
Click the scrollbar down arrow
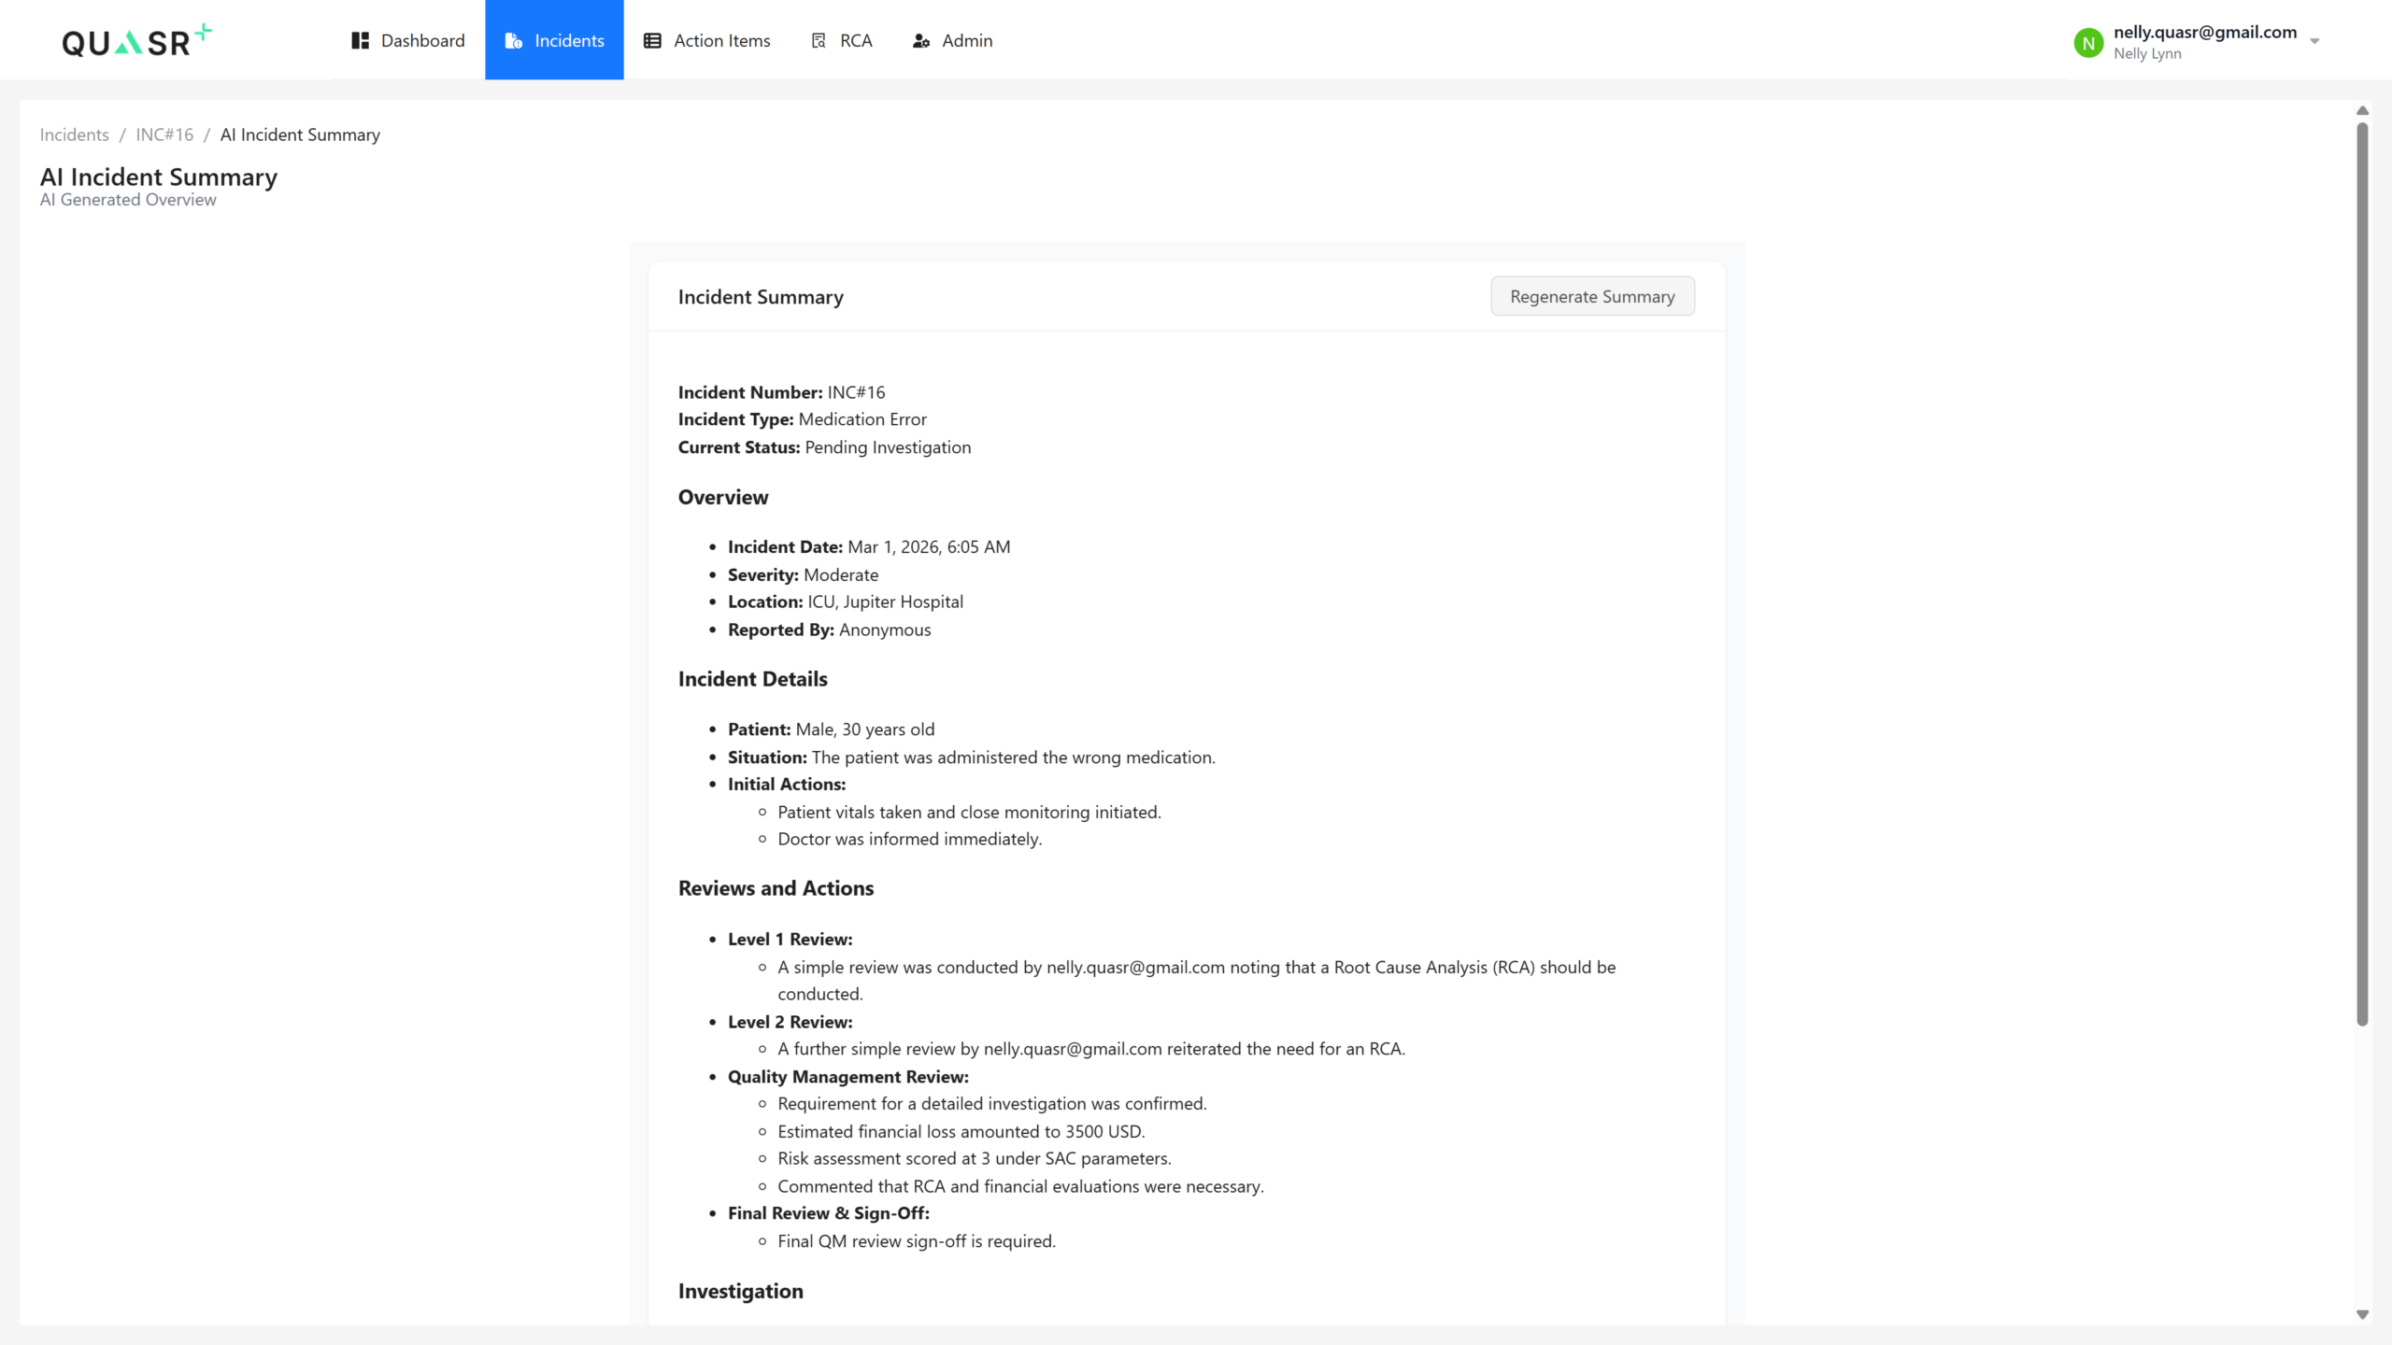click(x=2362, y=1314)
